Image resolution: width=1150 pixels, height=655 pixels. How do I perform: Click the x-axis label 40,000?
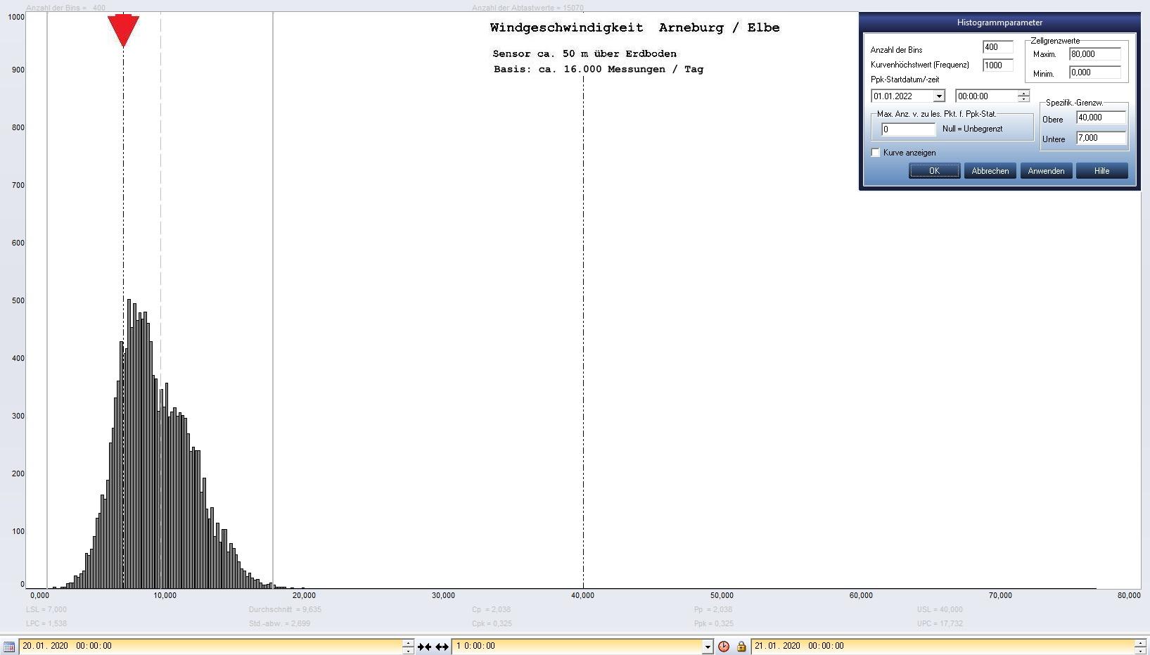583,596
